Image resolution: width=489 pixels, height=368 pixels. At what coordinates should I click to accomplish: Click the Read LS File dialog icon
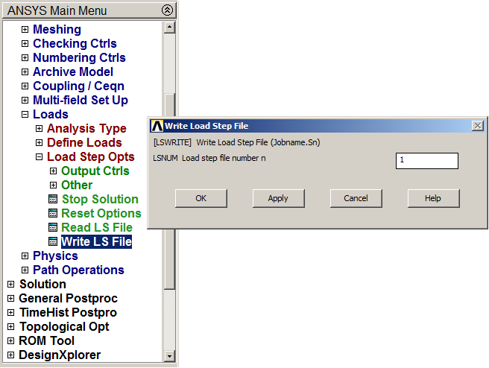(x=53, y=227)
